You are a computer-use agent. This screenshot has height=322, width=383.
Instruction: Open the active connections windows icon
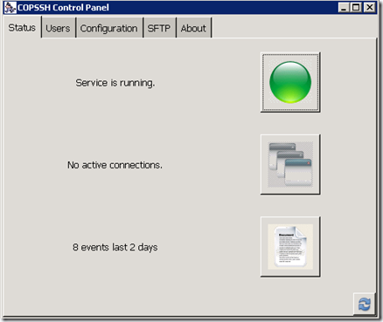pyautogui.click(x=290, y=164)
